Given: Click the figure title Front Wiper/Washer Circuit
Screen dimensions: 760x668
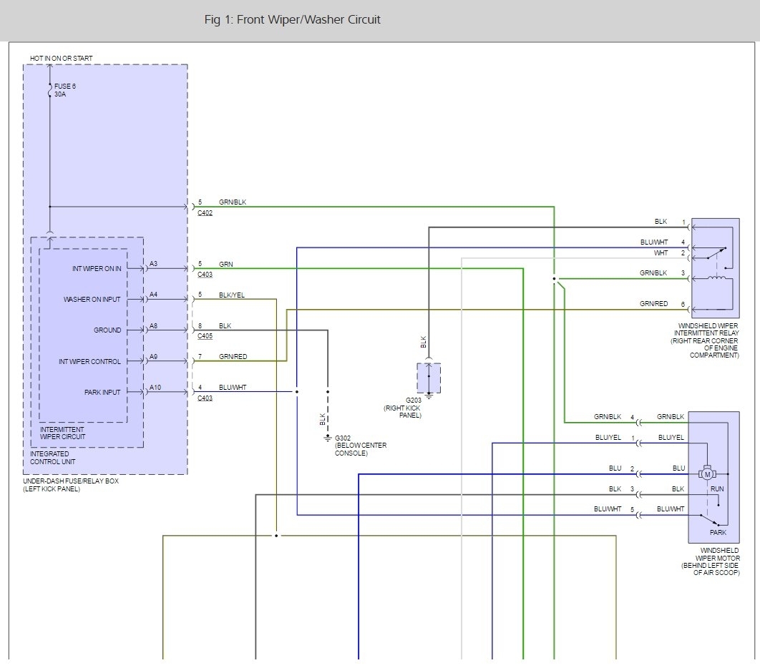Looking at the screenshot, I should [x=292, y=20].
